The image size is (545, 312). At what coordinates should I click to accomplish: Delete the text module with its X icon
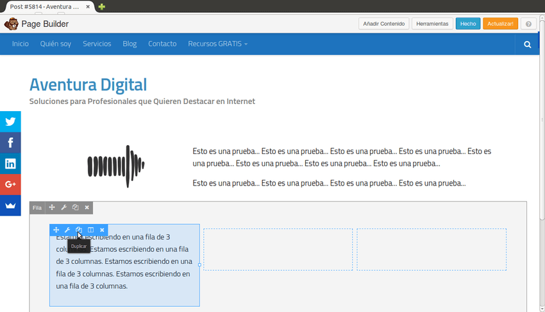[x=102, y=230]
